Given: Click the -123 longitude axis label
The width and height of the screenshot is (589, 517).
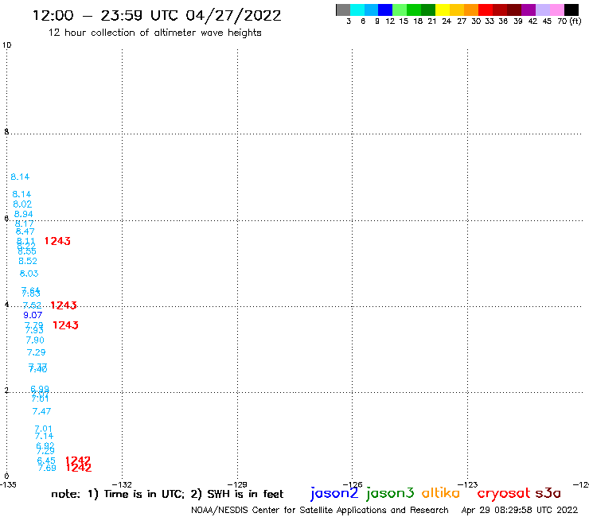Looking at the screenshot, I should coord(468,484).
